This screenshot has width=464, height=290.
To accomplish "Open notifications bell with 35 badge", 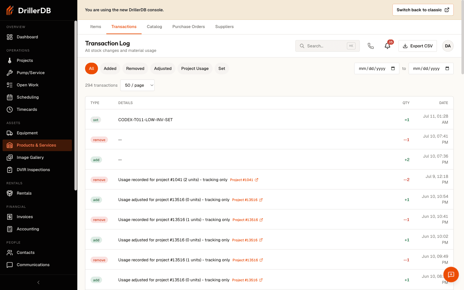I will click(x=388, y=46).
